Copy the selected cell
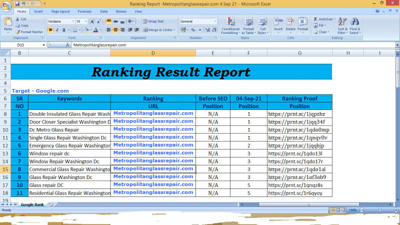Viewport: 400px width, 225px height. (x=22, y=25)
